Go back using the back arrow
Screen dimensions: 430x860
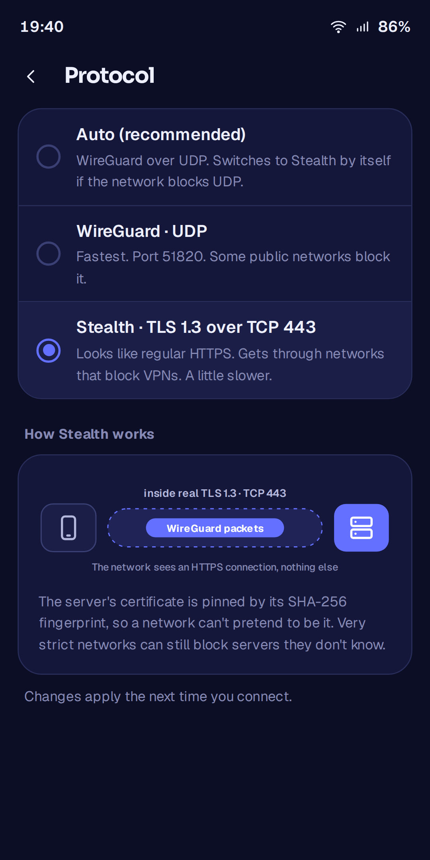tap(31, 76)
